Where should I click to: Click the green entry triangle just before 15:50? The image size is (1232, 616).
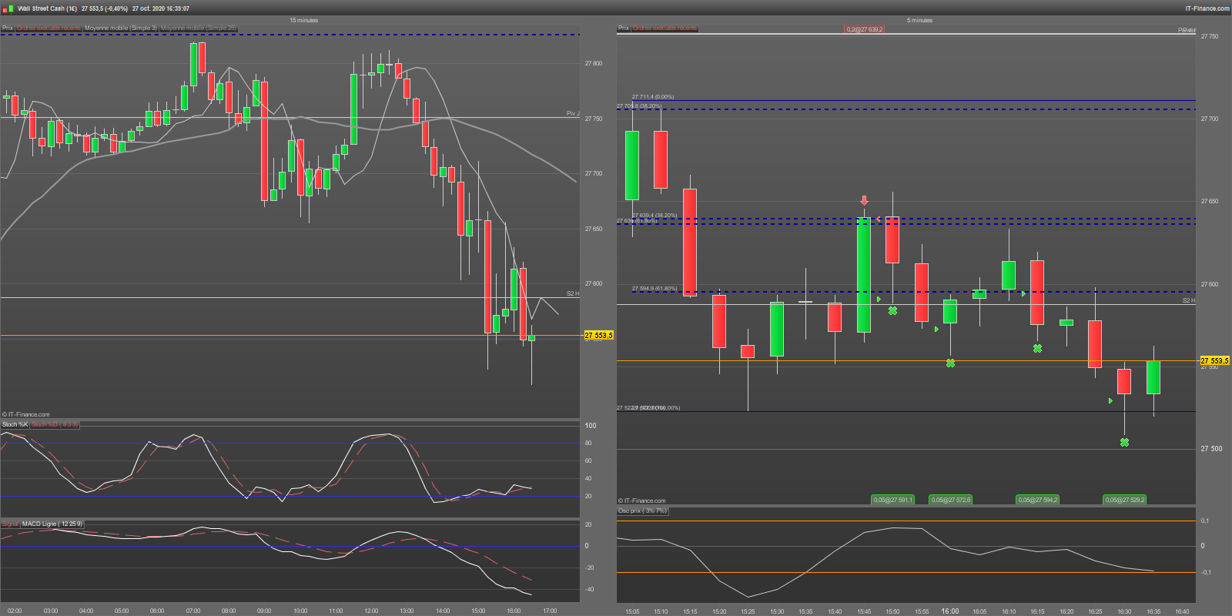879,299
